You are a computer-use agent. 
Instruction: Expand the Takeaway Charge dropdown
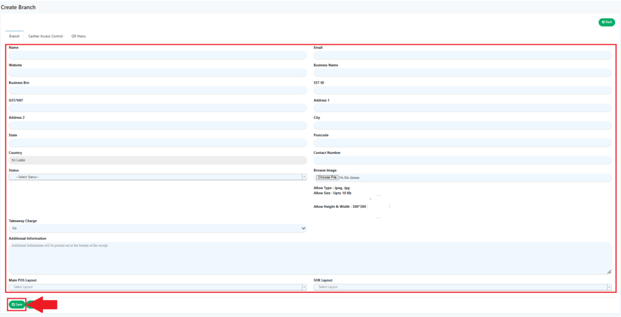pyautogui.click(x=158, y=229)
